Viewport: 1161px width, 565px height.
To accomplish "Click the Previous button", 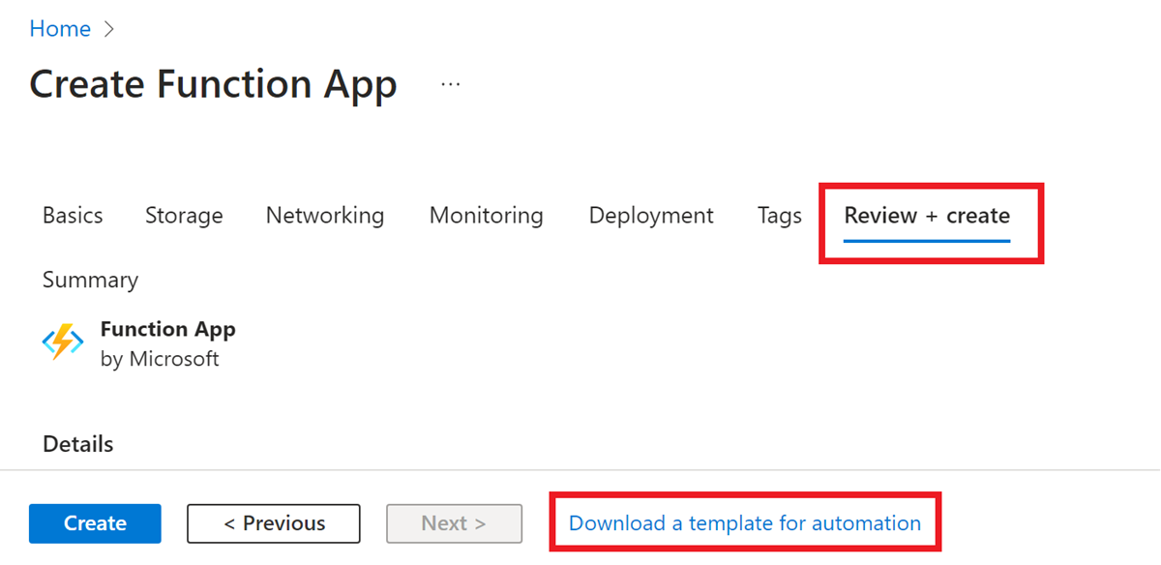I will [x=274, y=522].
